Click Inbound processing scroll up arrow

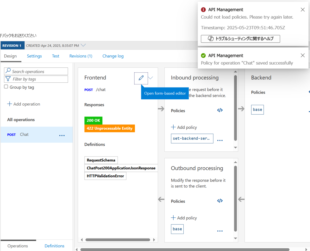(x=235, y=72)
